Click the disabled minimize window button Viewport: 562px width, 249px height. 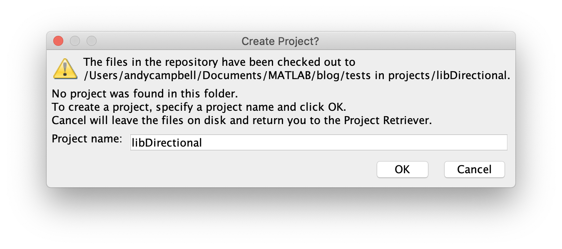75,41
